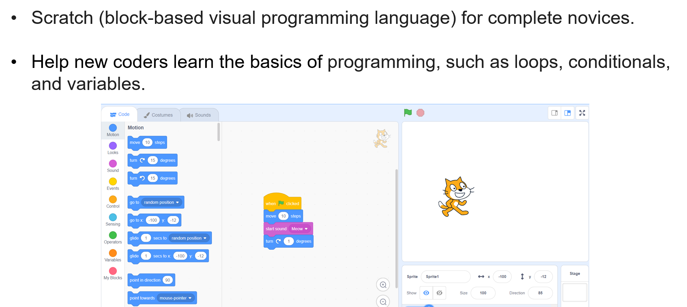Select the orange Control category circle
The width and height of the screenshot is (687, 307).
[113, 199]
